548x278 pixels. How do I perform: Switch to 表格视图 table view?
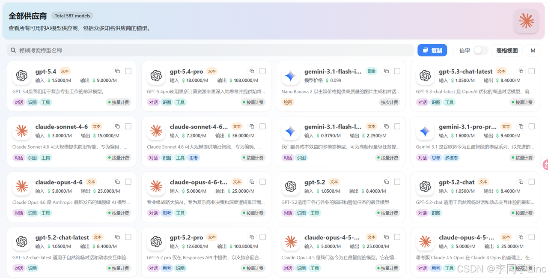(507, 51)
